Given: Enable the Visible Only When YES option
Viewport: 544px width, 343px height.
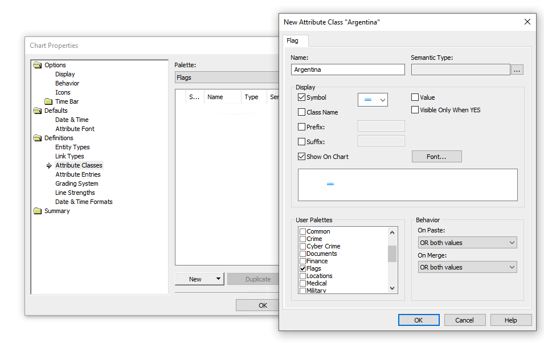Looking at the screenshot, I should [415, 109].
